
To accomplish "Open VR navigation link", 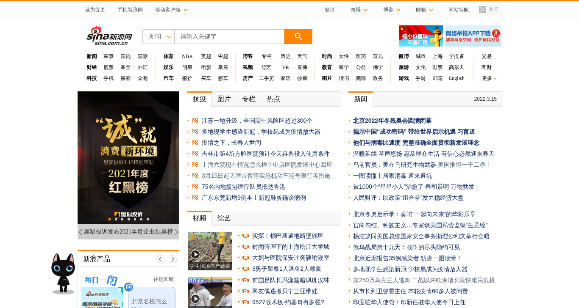I will coord(285,67).
